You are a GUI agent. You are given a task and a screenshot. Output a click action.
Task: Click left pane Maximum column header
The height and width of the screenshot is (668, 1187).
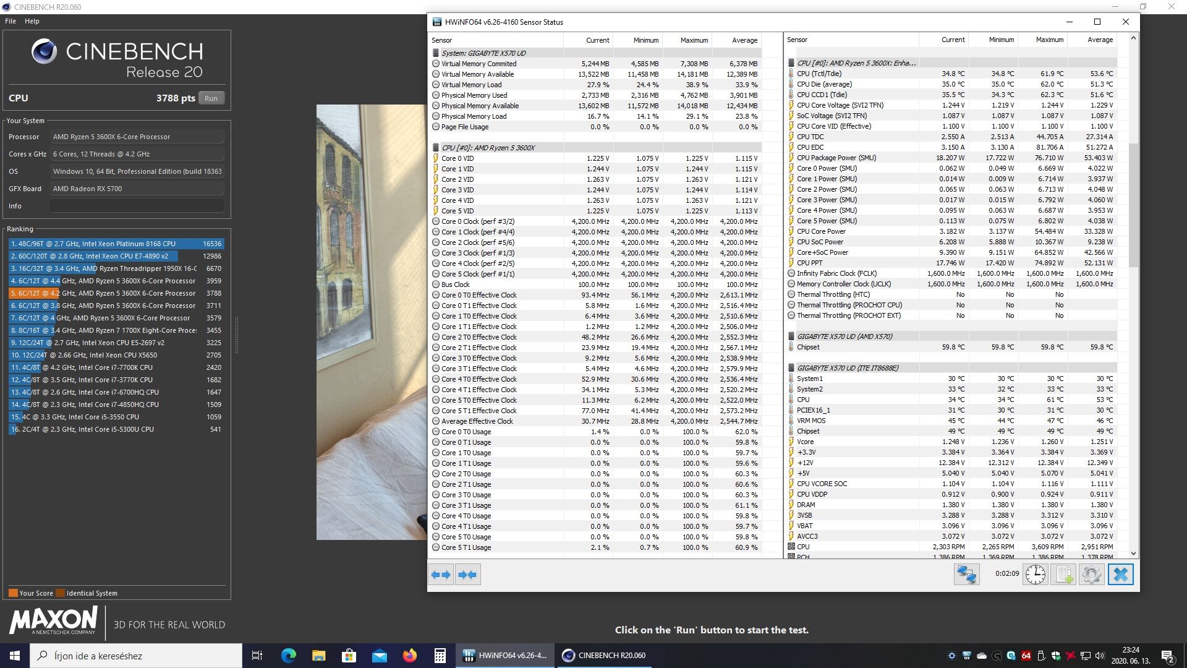tap(687, 40)
